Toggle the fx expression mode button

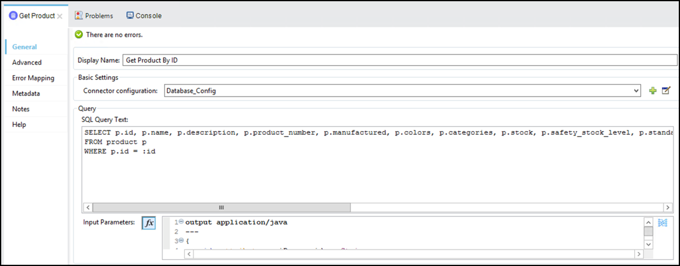coord(148,223)
